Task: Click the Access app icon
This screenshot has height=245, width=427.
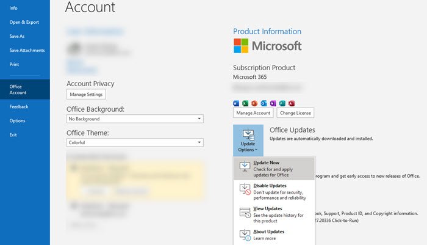Action: [291, 103]
